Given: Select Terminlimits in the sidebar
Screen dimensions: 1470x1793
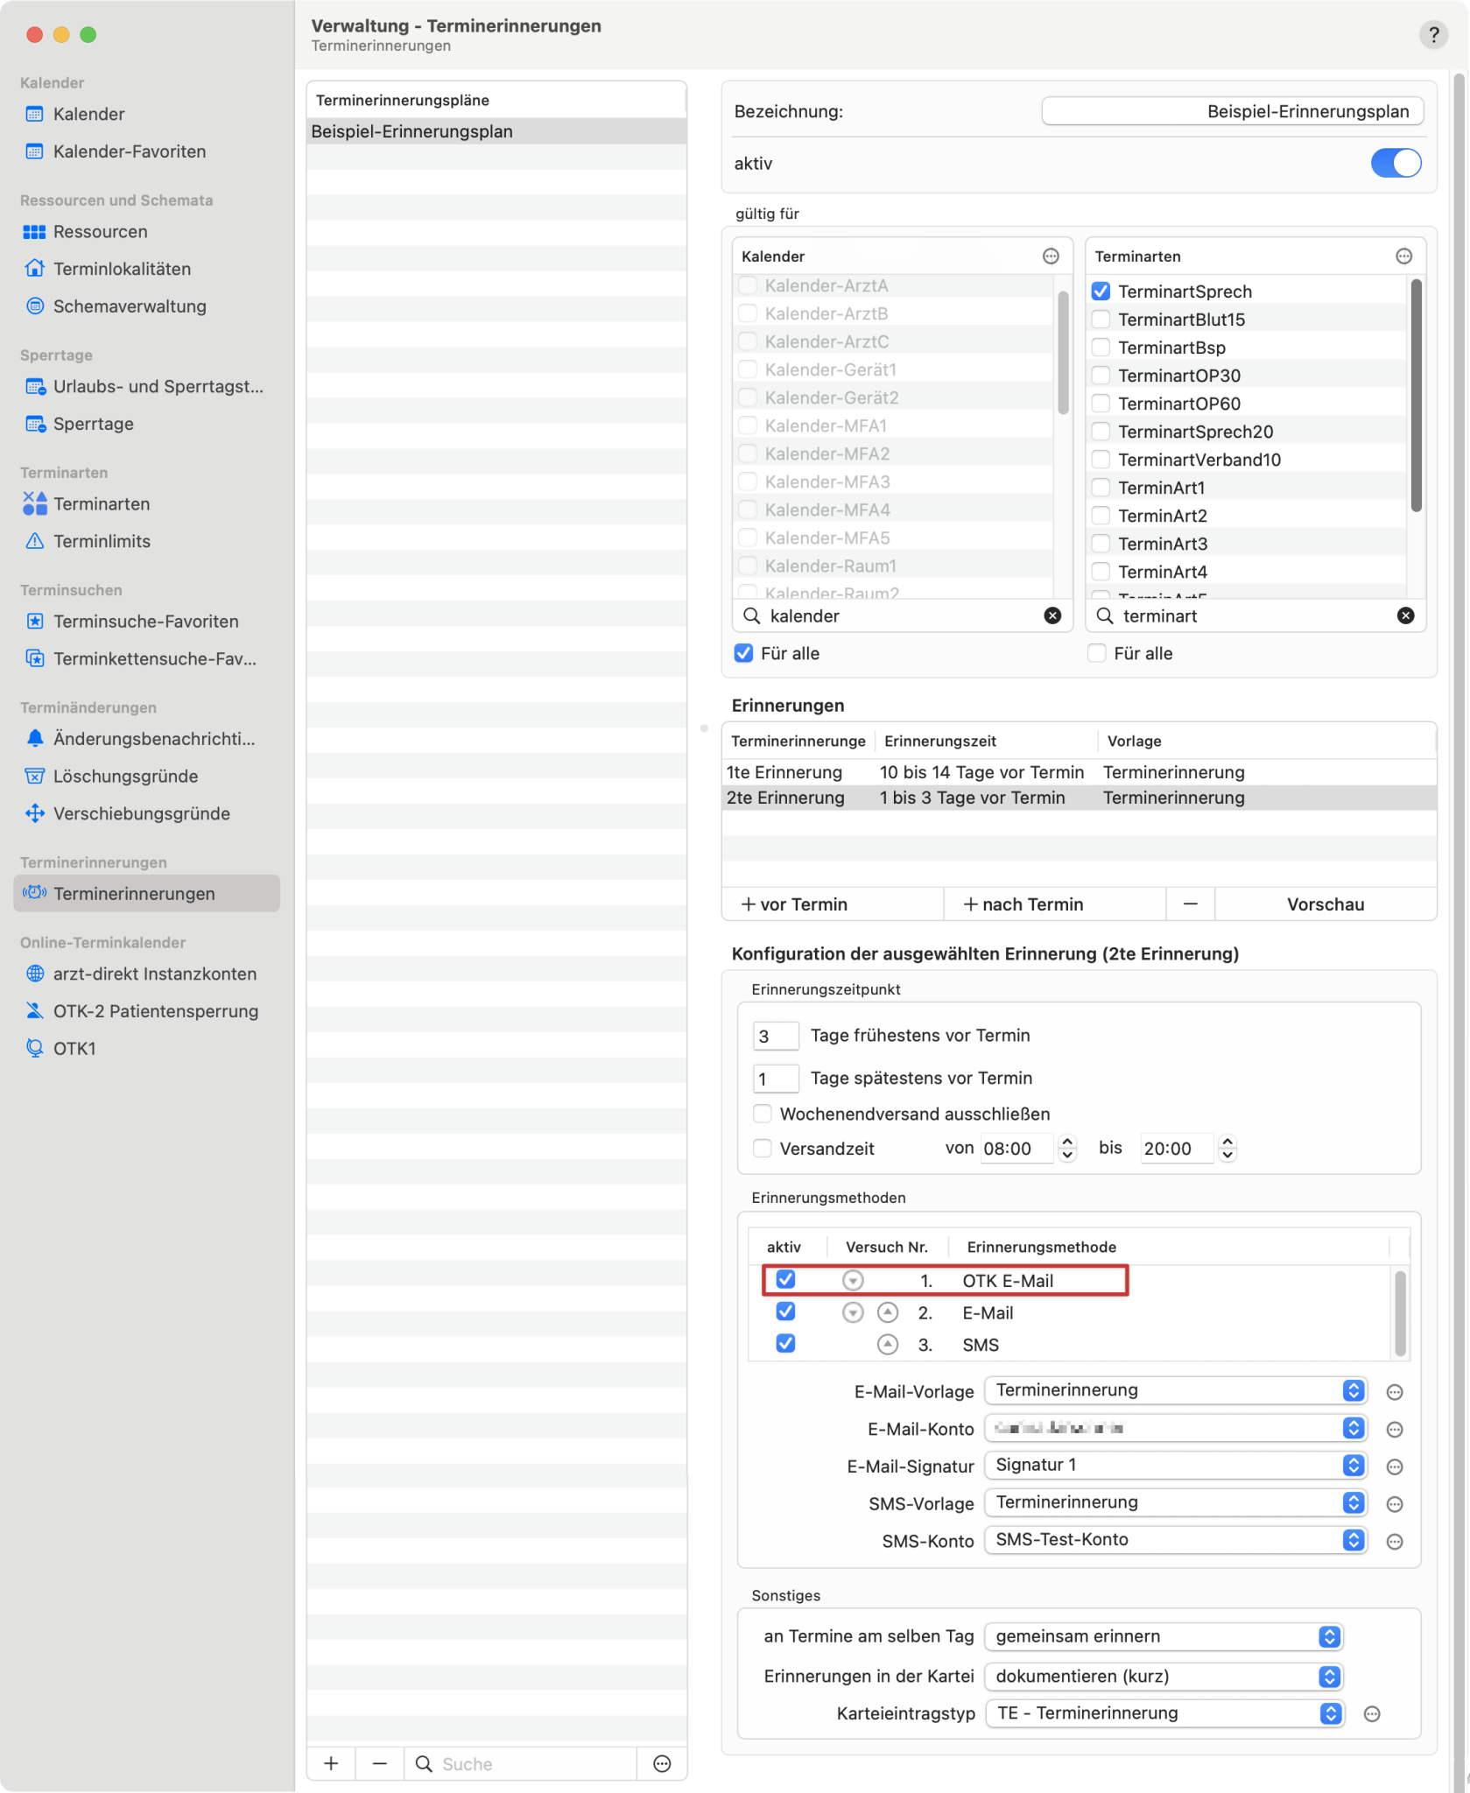Looking at the screenshot, I should (102, 541).
